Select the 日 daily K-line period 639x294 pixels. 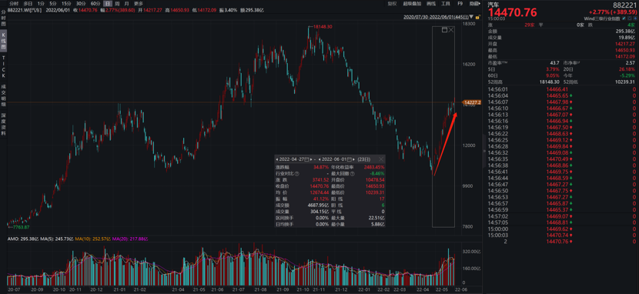point(107,3)
